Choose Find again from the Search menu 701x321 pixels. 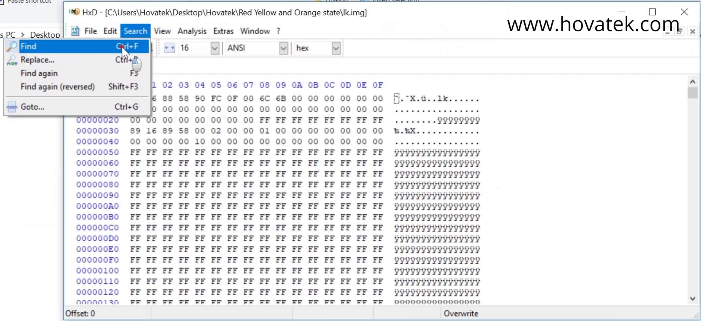click(39, 73)
